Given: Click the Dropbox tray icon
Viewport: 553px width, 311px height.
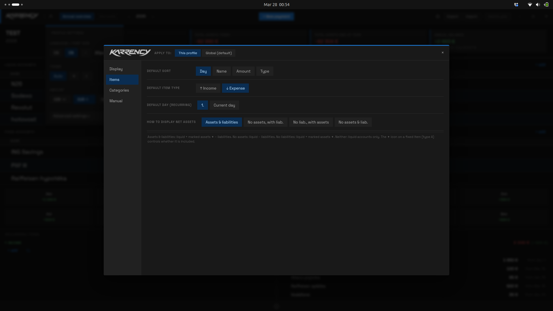Looking at the screenshot, I should tap(516, 5).
